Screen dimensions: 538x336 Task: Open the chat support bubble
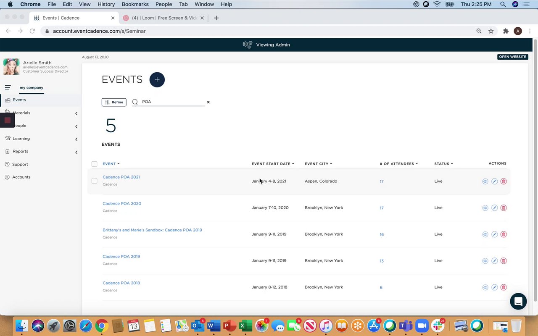[x=518, y=302]
